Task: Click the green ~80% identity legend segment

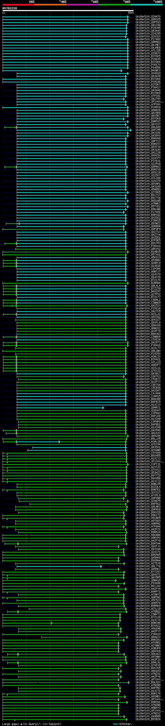Action: (x=114, y=5)
